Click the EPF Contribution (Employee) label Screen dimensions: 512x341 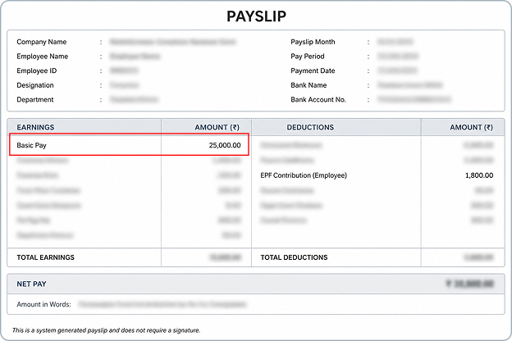pos(304,175)
